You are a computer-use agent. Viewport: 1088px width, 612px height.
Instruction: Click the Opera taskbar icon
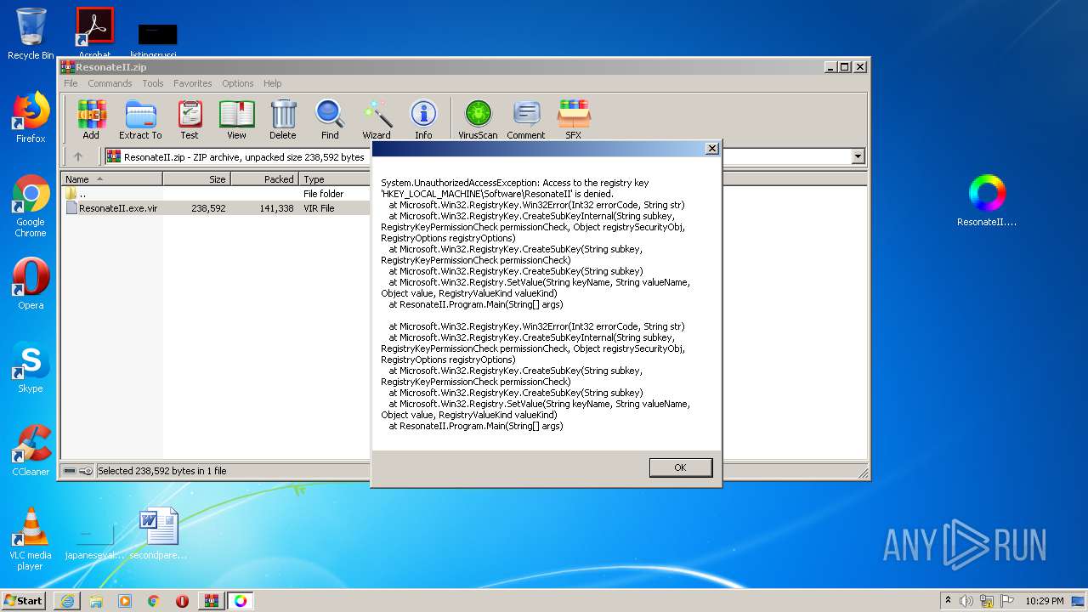(x=182, y=601)
